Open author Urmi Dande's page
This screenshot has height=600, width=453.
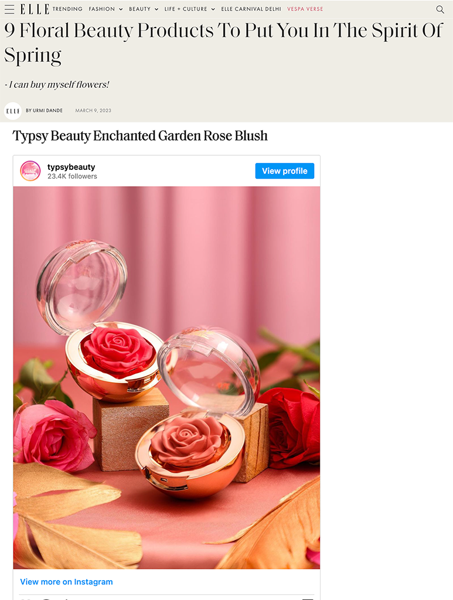pyautogui.click(x=44, y=110)
